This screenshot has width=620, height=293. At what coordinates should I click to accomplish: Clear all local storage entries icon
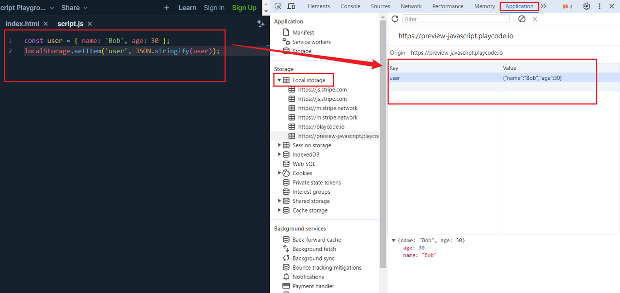(522, 19)
